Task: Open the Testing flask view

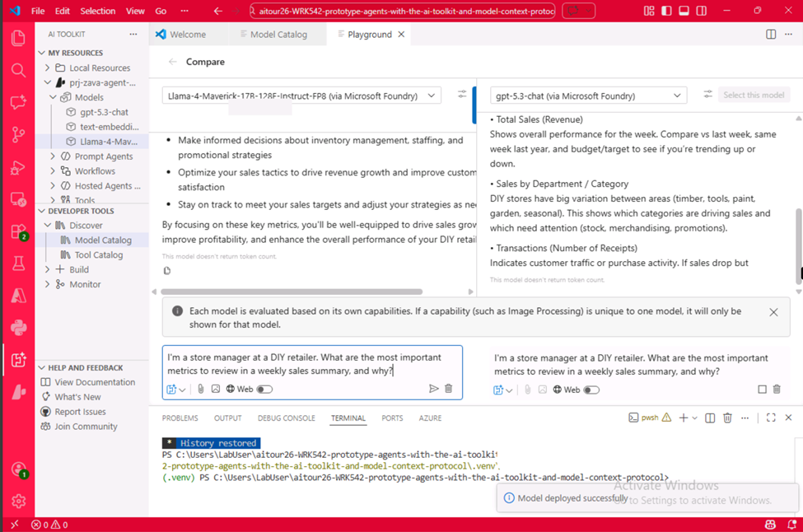Action: [x=18, y=264]
